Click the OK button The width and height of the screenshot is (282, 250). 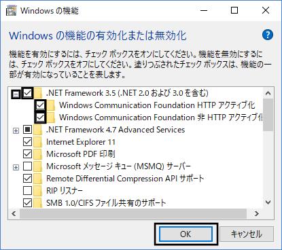[x=186, y=234]
